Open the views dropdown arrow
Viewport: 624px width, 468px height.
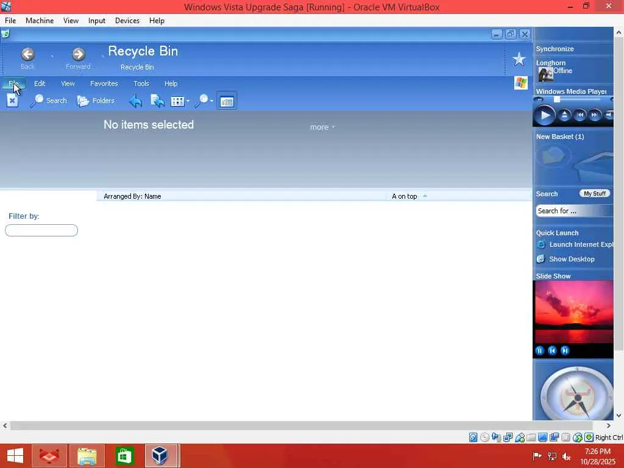[188, 101]
